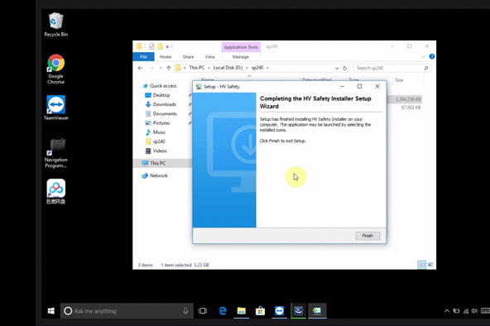Launch Microsoft Edge from taskbar
This screenshot has height=326, width=490.
click(x=223, y=311)
